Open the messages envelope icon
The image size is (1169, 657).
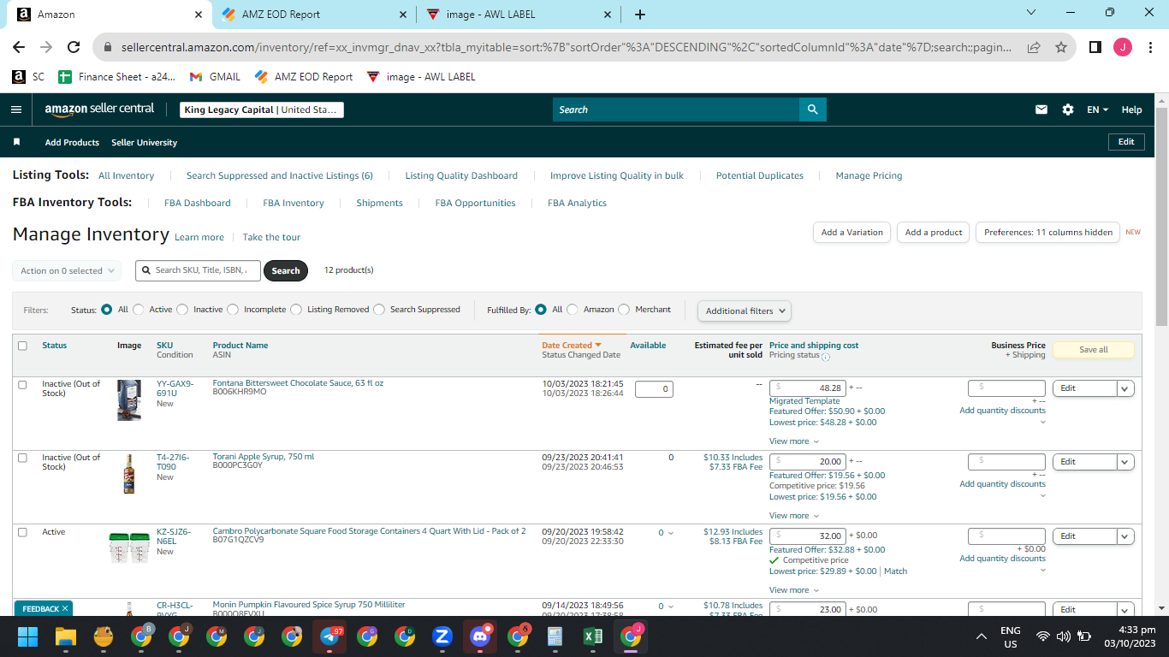pyautogui.click(x=1041, y=109)
